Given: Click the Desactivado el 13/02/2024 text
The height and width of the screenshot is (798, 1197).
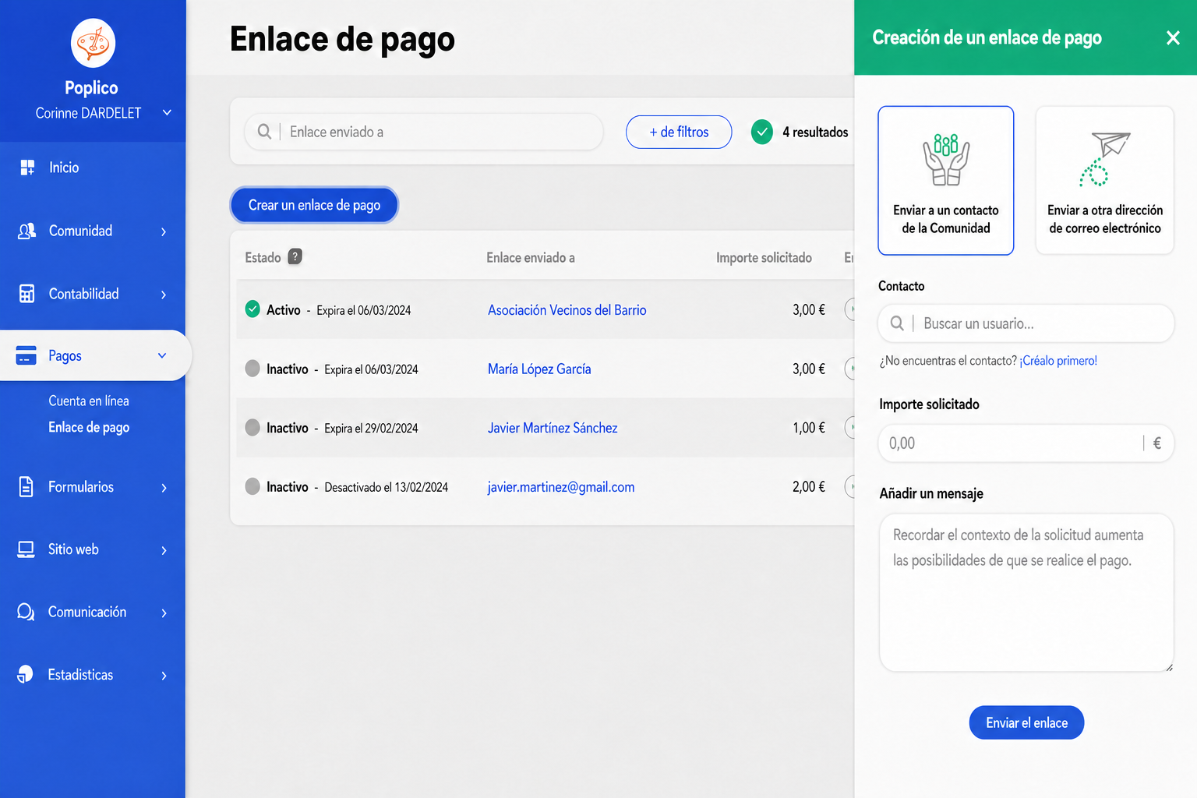Looking at the screenshot, I should [386, 487].
